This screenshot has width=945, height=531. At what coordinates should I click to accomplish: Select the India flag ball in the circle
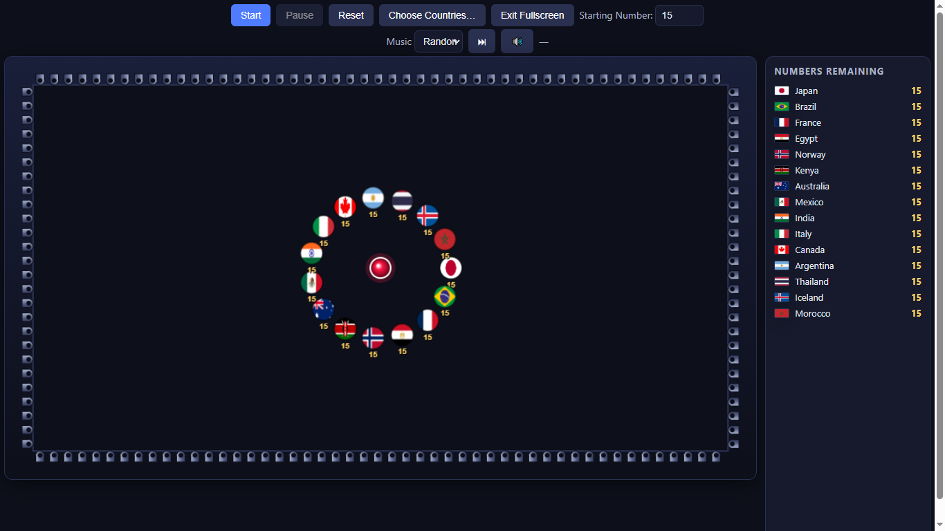pyautogui.click(x=311, y=253)
